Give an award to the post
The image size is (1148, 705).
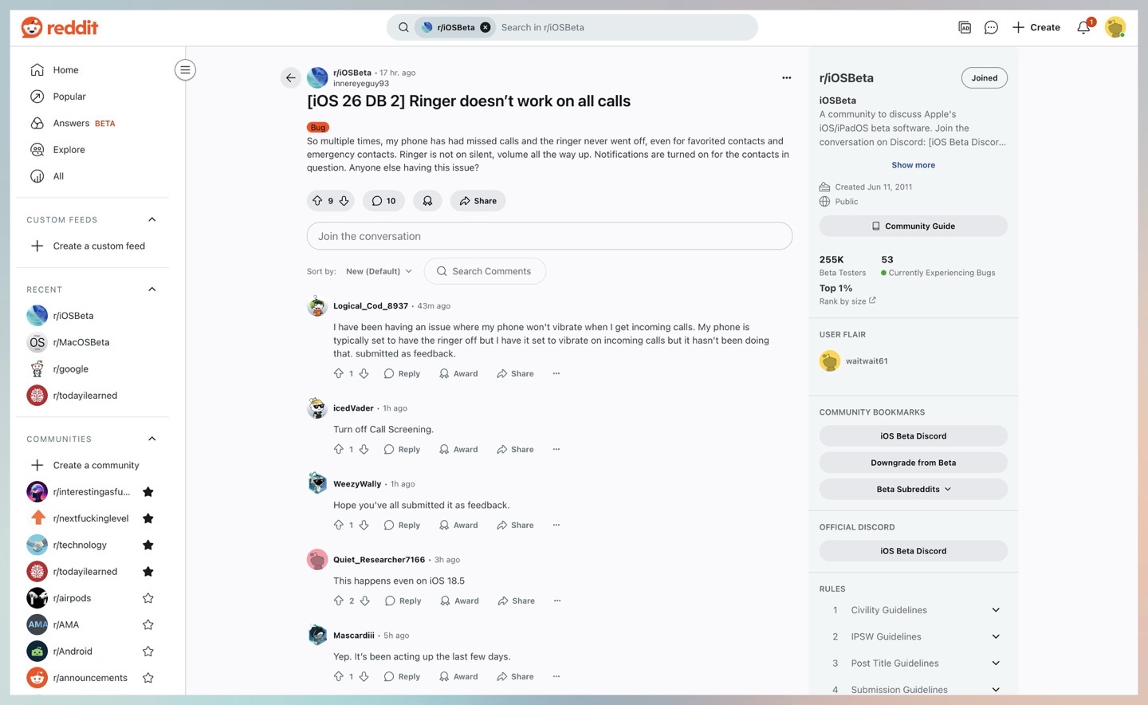pyautogui.click(x=427, y=201)
